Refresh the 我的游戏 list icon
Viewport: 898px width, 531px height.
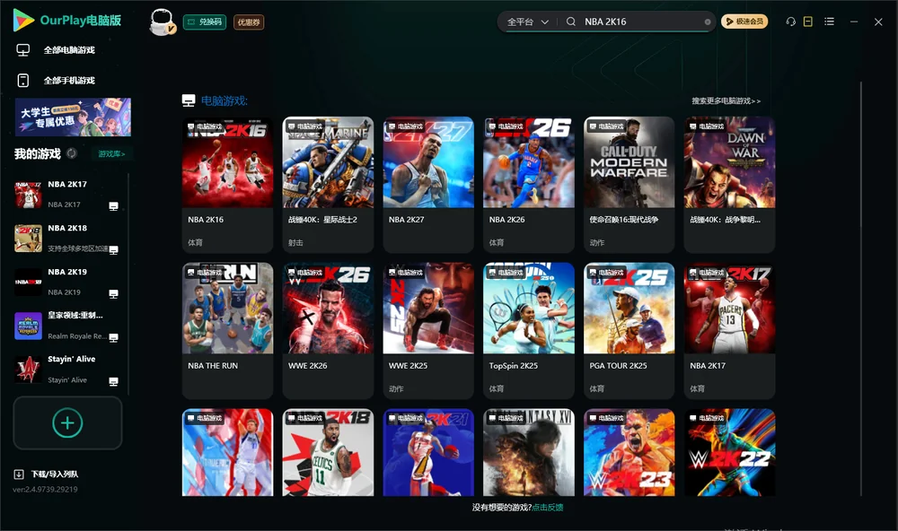pyautogui.click(x=72, y=153)
